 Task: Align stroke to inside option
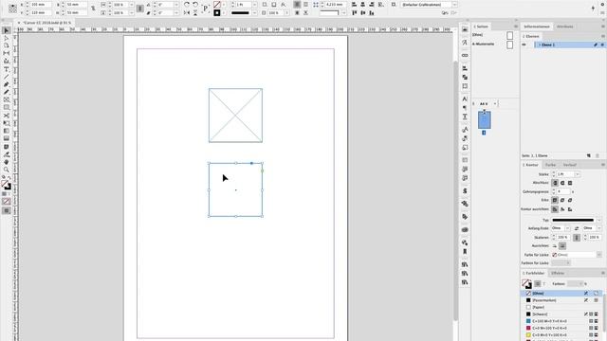pos(562,209)
